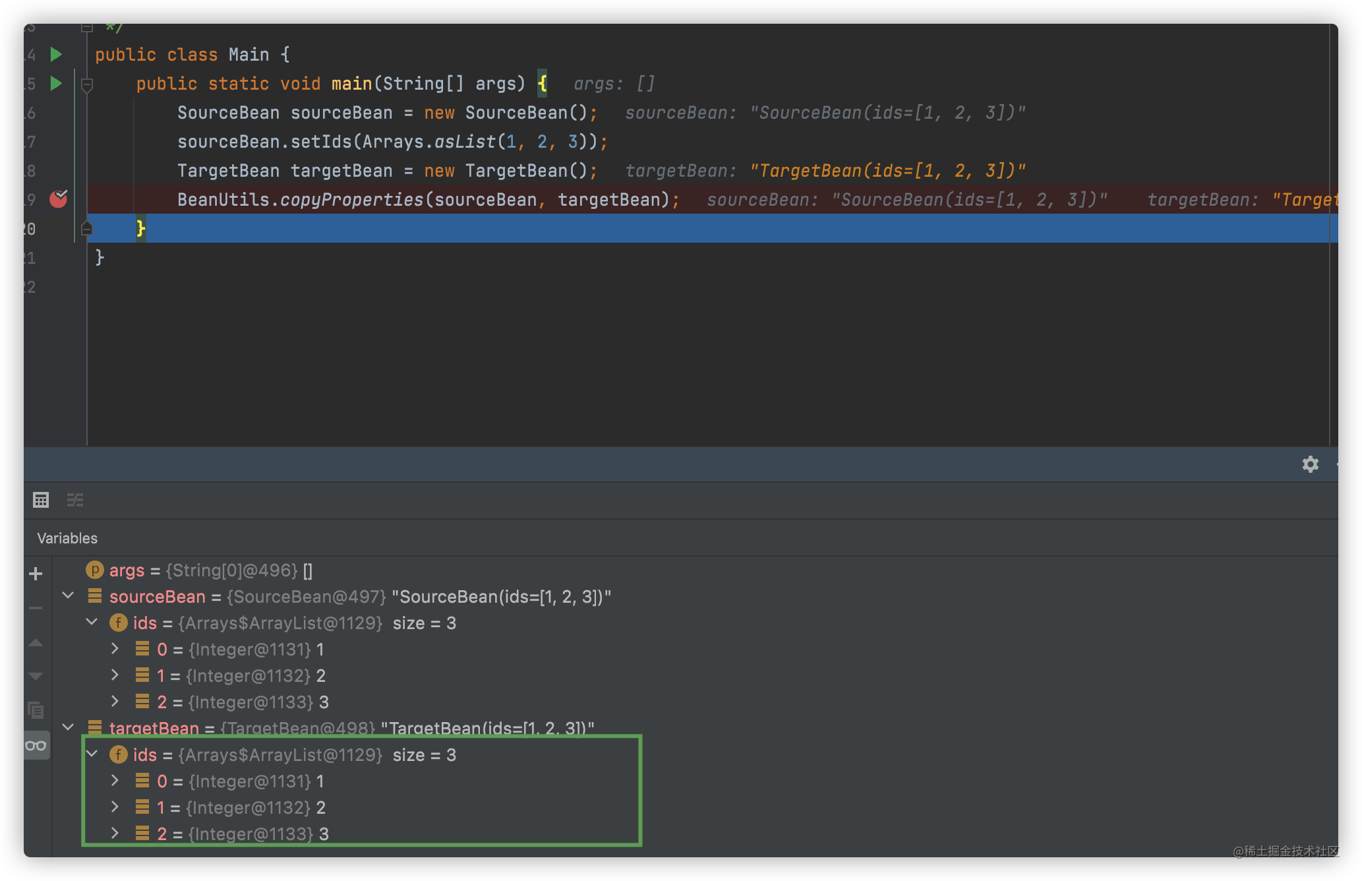Viewport: 1362px width, 881px height.
Task: Toggle breakpoint on copyProperties line
Action: [59, 199]
